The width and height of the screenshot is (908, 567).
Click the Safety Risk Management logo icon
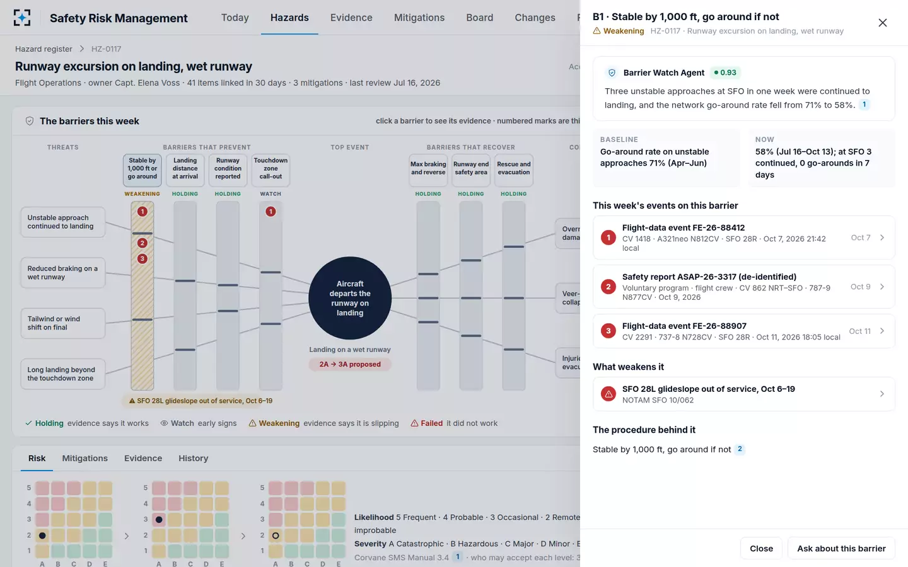coord(22,18)
